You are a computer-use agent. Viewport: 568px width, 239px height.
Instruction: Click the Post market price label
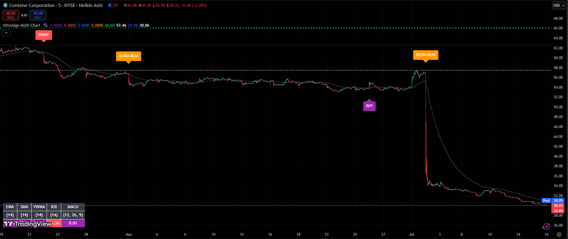click(x=546, y=200)
